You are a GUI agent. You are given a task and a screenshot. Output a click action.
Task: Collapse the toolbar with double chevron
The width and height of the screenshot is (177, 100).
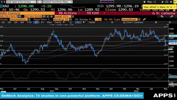click(112, 22)
